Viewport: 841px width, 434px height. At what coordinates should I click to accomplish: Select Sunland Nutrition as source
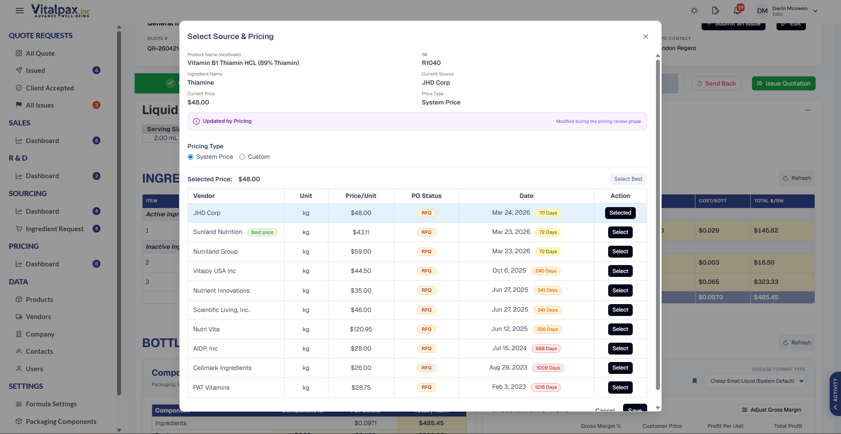(x=620, y=232)
